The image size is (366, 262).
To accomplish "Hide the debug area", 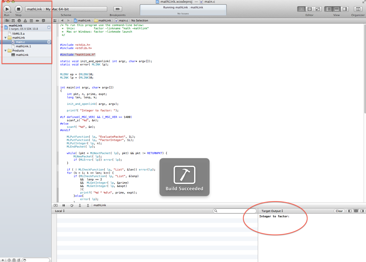I will click(56, 205).
